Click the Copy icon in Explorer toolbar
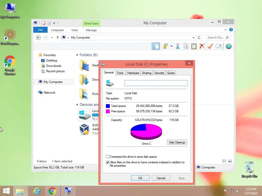262x196 pixels. point(186,46)
